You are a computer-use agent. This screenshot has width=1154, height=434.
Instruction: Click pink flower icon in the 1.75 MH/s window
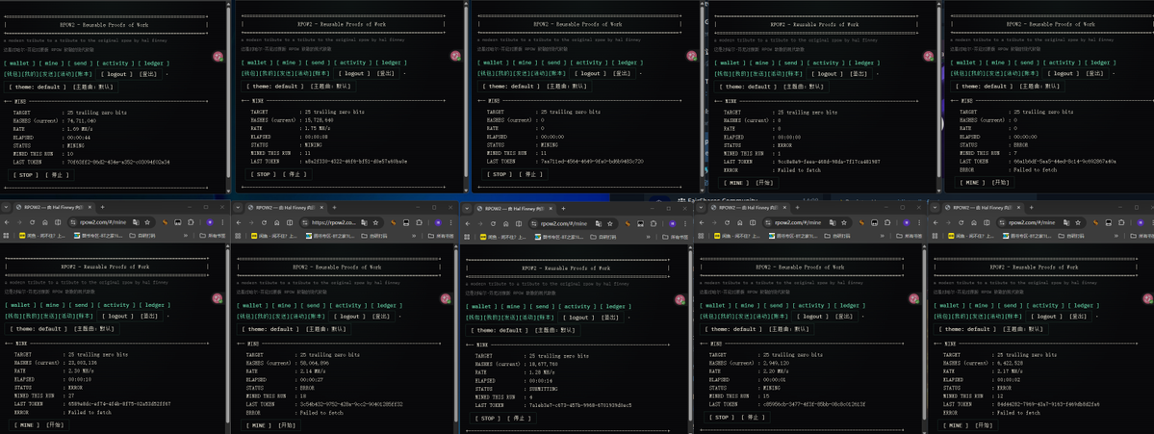tap(455, 57)
